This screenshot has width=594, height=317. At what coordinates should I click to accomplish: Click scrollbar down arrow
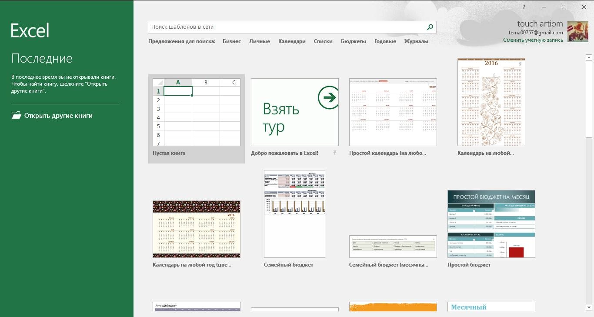point(589,307)
